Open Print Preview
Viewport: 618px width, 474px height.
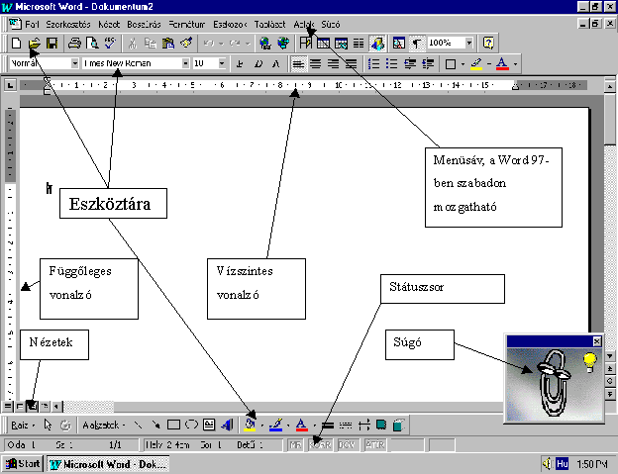click(x=93, y=43)
